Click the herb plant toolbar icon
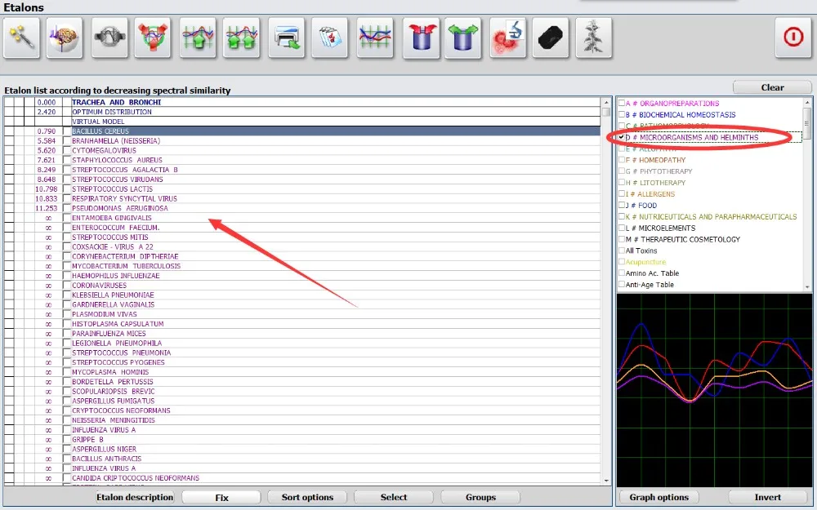The width and height of the screenshot is (817, 510). [594, 38]
